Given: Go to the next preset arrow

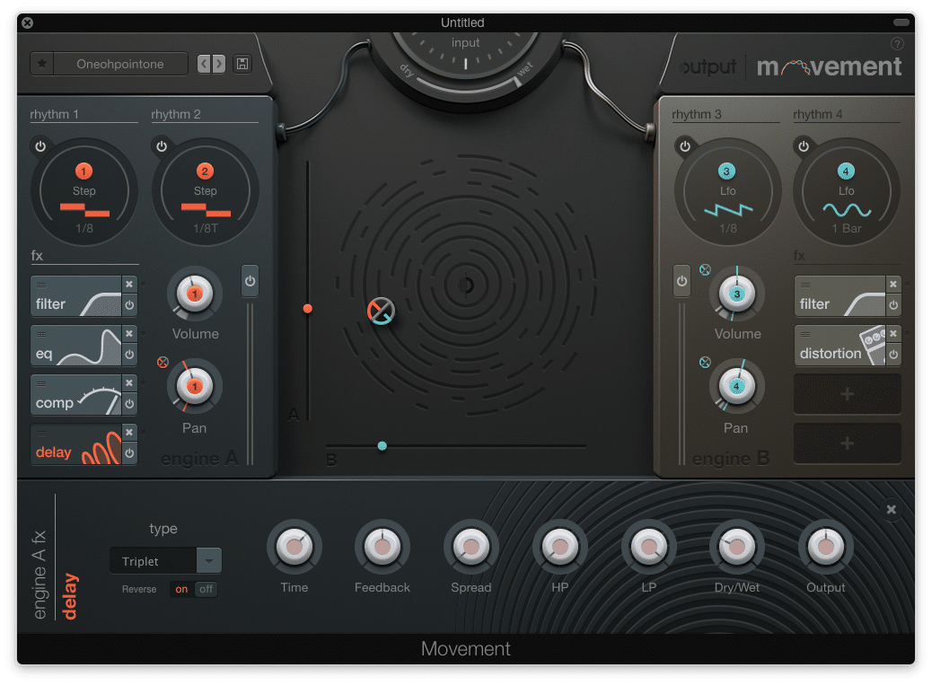Looking at the screenshot, I should coord(219,64).
